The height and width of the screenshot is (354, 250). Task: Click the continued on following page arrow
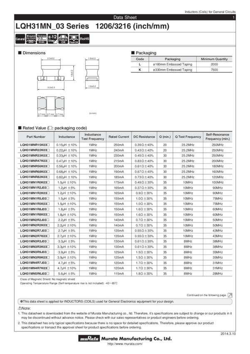[x=230, y=294]
